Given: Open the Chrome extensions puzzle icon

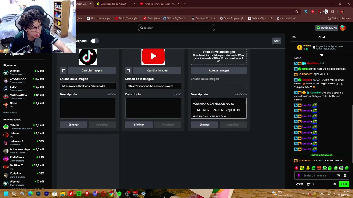Looking at the screenshot, I should tap(332, 12).
